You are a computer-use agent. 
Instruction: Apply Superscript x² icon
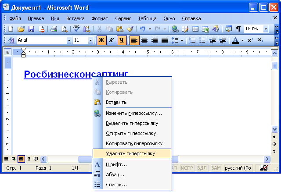pyautogui.click(x=250, y=40)
